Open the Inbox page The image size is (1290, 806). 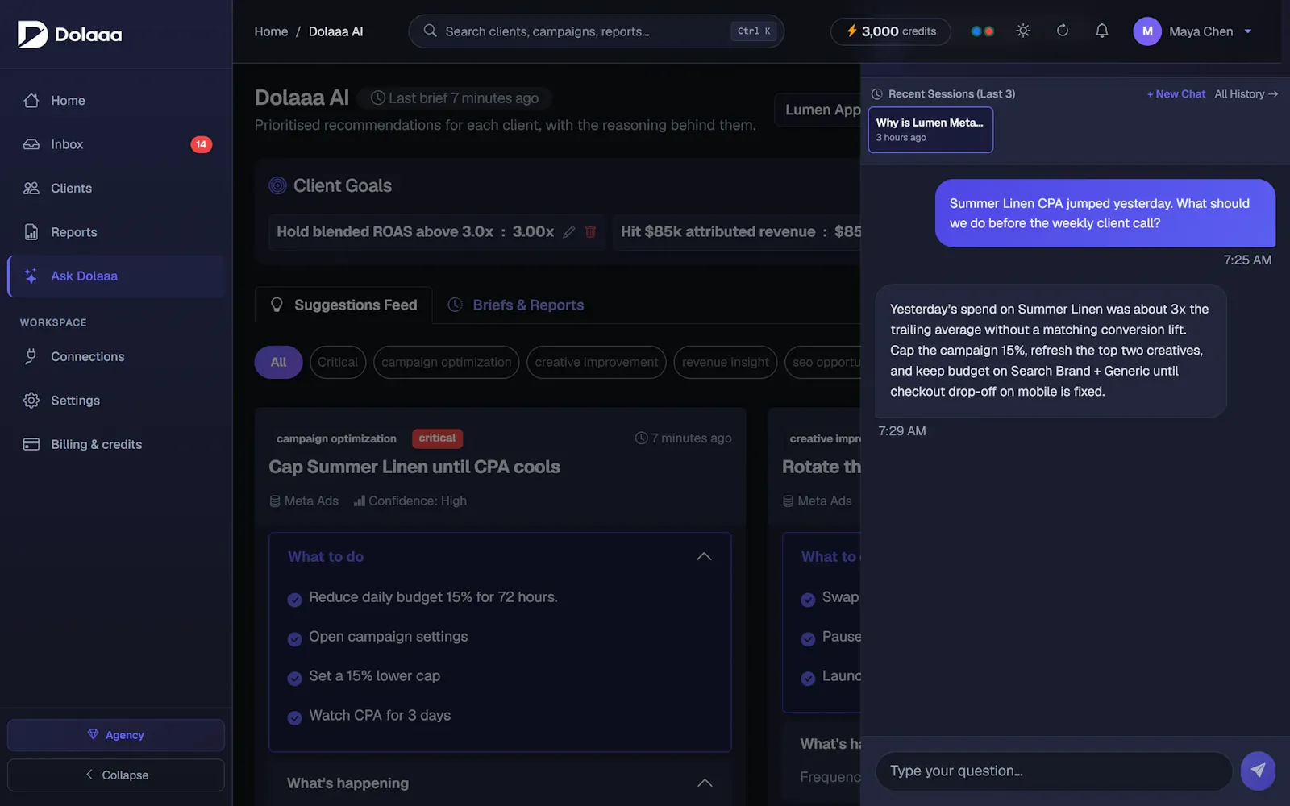(x=116, y=144)
